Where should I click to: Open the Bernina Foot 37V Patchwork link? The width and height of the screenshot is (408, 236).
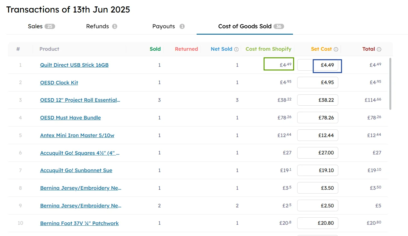pyautogui.click(x=79, y=223)
